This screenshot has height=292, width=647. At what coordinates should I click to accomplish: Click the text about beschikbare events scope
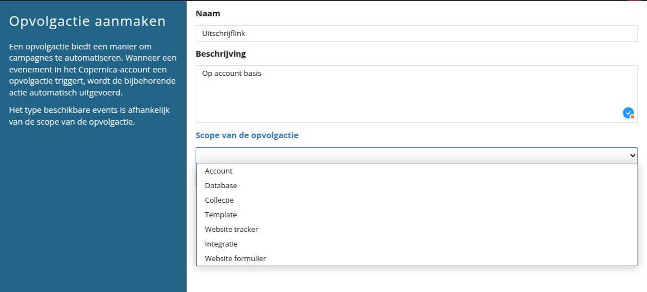(89, 116)
